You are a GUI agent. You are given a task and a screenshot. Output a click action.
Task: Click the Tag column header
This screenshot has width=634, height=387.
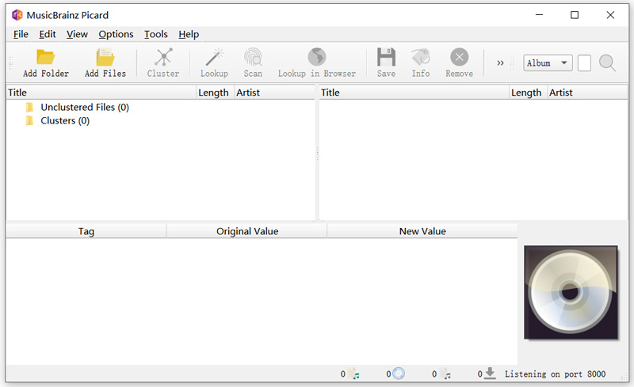pyautogui.click(x=86, y=231)
